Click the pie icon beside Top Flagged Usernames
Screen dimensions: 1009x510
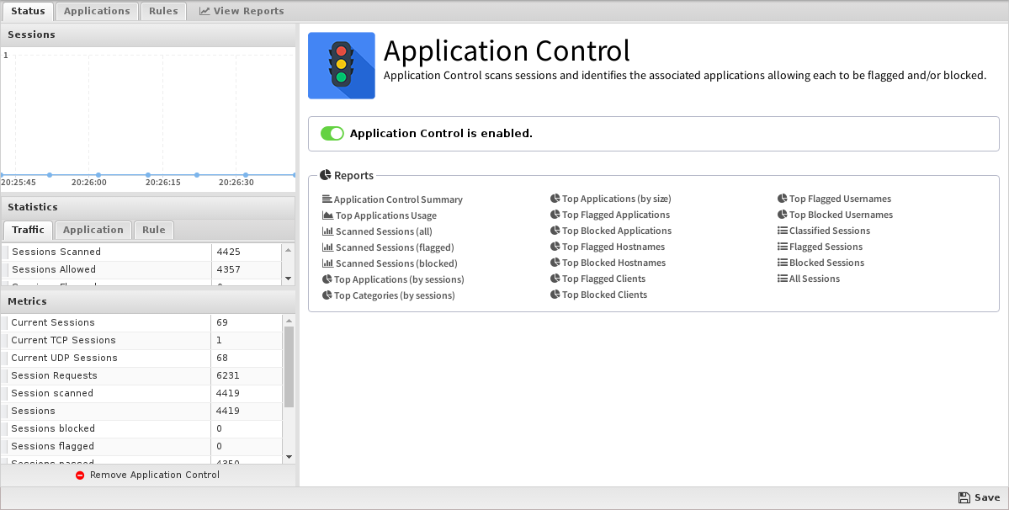(782, 199)
